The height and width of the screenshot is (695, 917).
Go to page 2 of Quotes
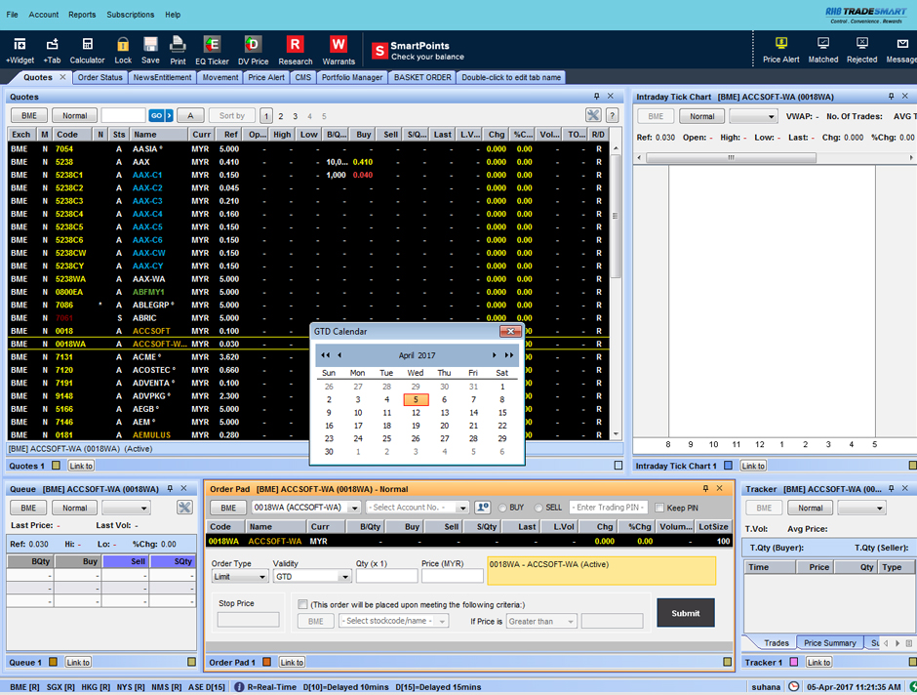281,116
